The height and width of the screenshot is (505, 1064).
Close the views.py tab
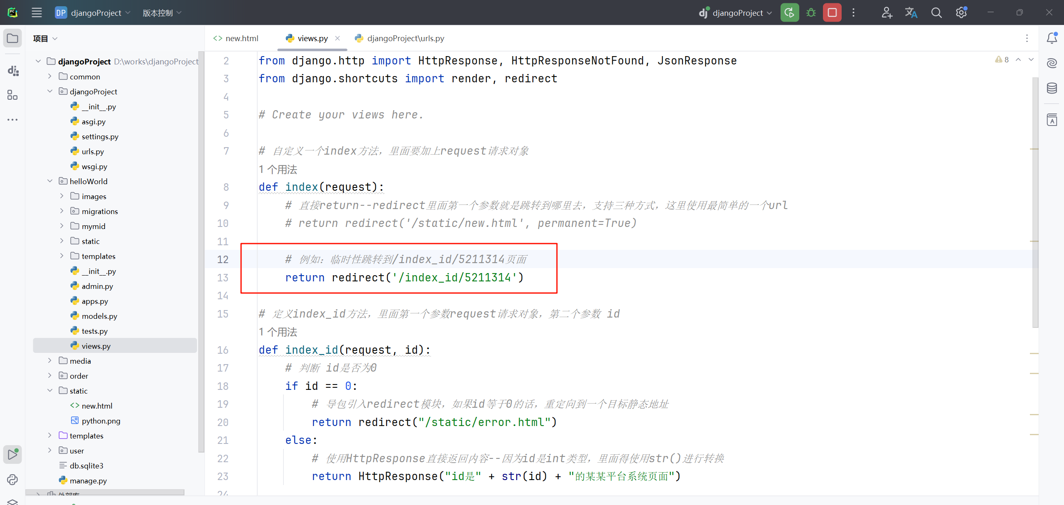337,38
